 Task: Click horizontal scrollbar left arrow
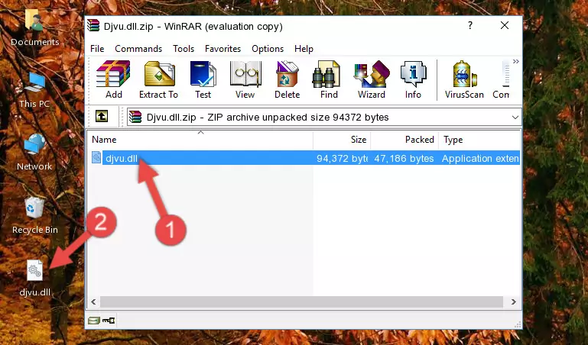93,301
